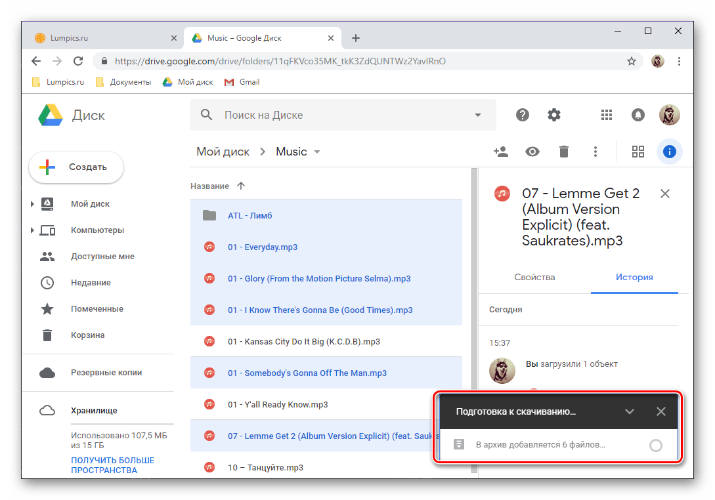Open search options dropdown arrow
Screen dimensions: 715x500
[477, 115]
